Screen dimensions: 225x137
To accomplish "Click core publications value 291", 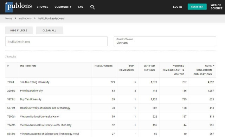I will (212, 125).
